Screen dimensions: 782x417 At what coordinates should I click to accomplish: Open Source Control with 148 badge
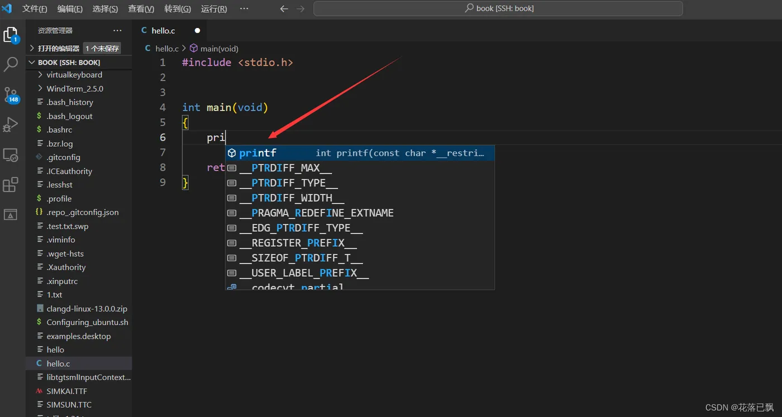(11, 94)
